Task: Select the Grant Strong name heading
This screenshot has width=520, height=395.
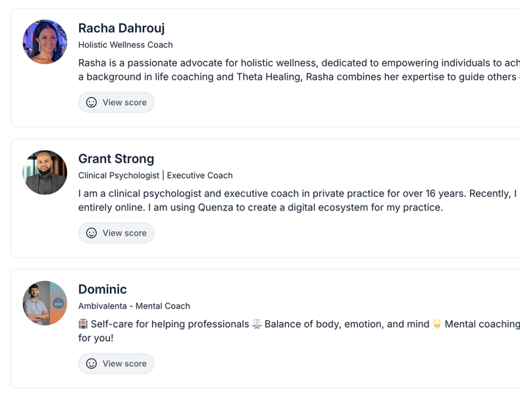Action: [116, 159]
